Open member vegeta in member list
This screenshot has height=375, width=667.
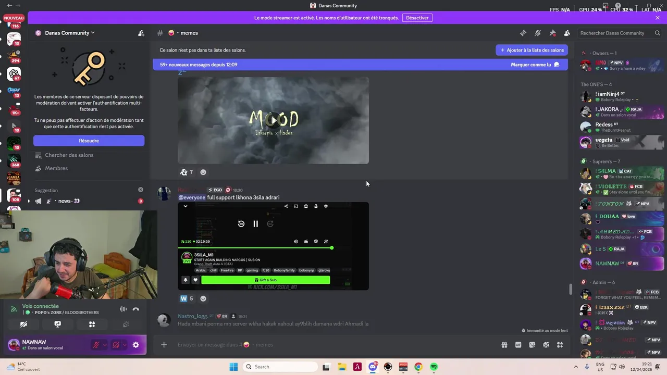[623, 142]
